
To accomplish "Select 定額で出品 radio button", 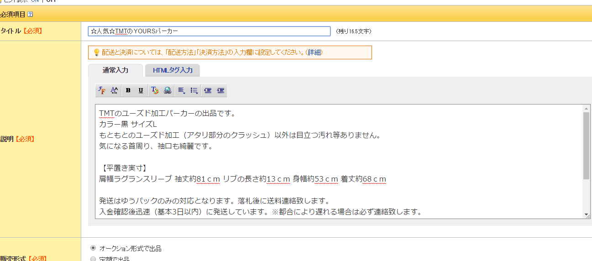I will pos(93,259).
